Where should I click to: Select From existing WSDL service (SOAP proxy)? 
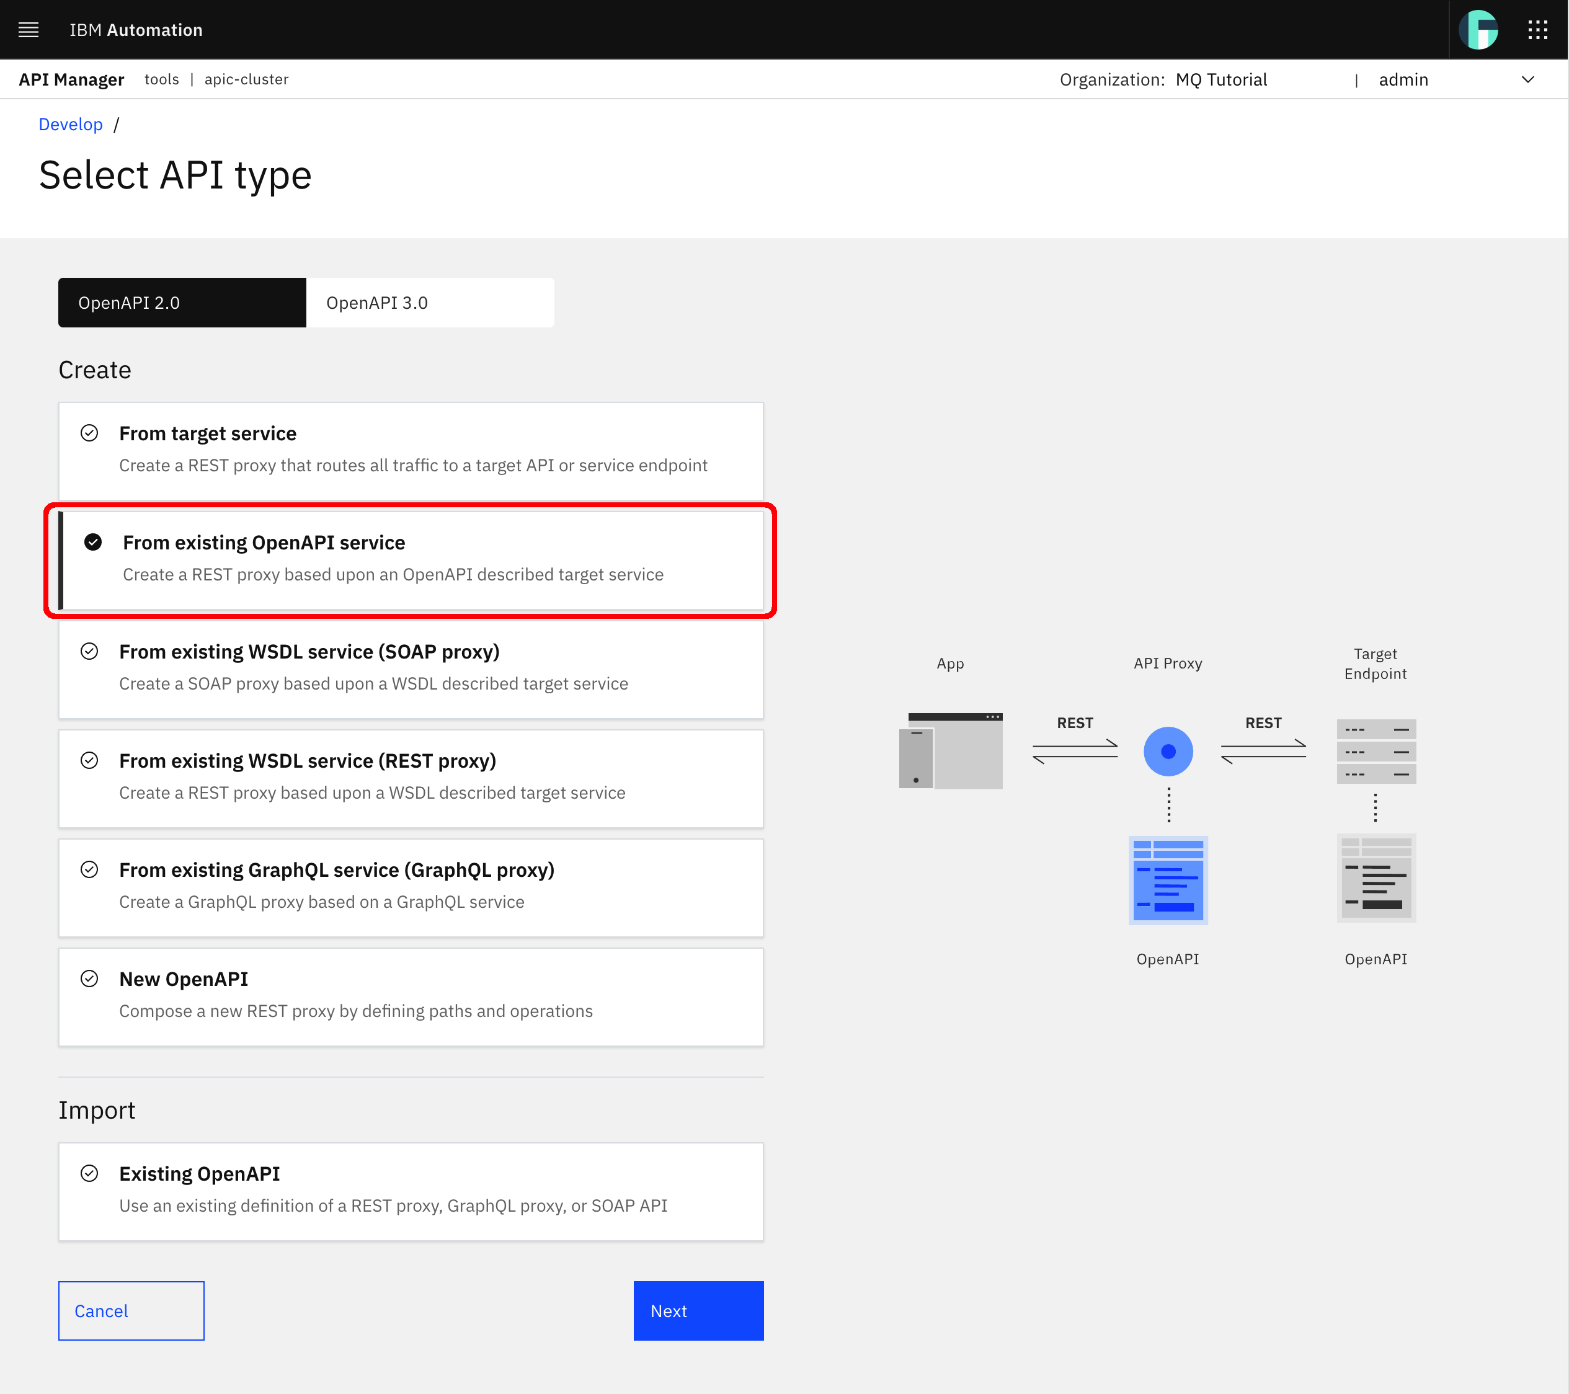411,668
